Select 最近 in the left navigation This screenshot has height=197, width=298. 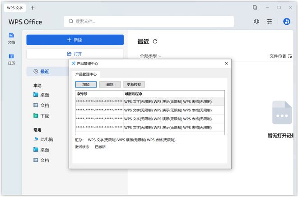[x=47, y=71]
